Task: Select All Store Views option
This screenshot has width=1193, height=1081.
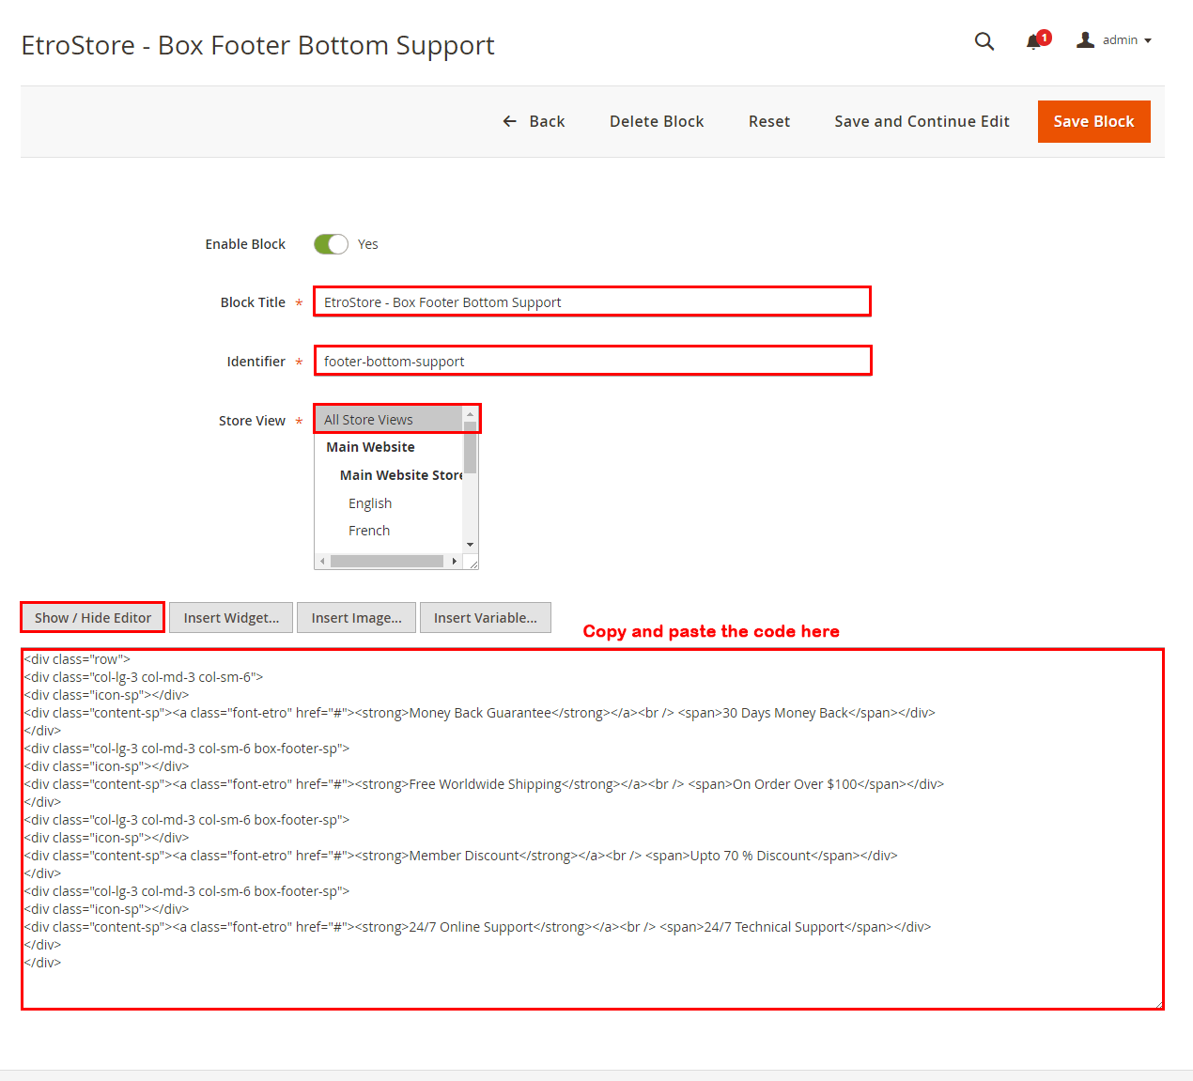Action: coord(390,420)
